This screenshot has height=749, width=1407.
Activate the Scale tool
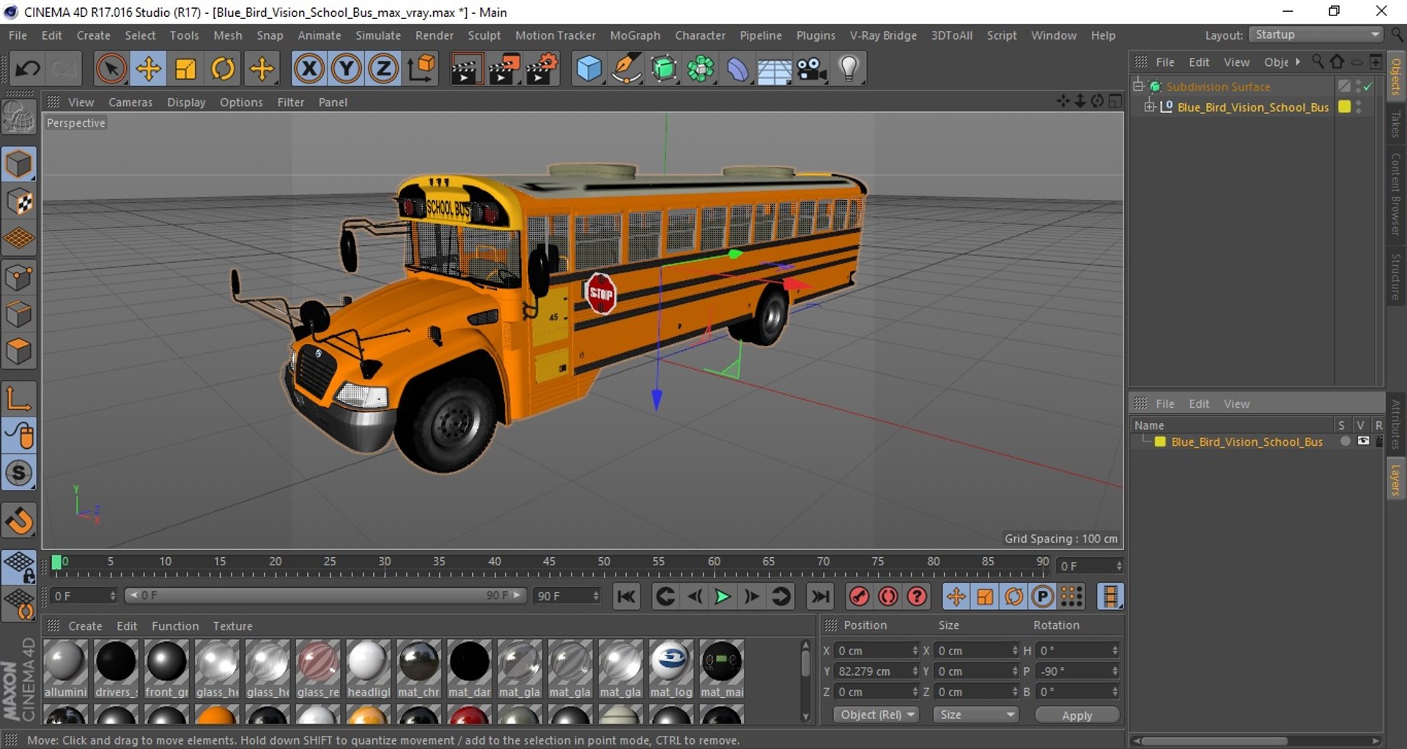(185, 69)
